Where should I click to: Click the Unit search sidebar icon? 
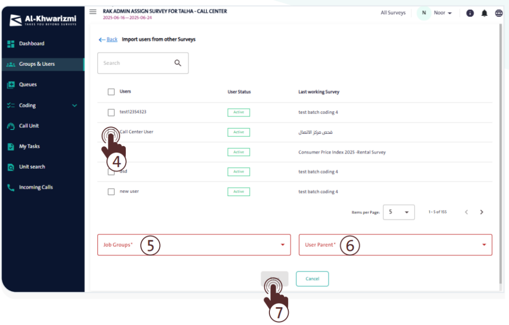pos(11,167)
